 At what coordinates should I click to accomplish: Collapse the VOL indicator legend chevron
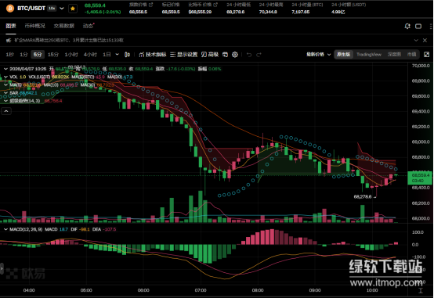[x=5, y=77]
